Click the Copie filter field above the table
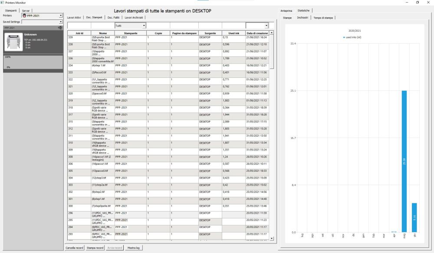 pos(158,26)
